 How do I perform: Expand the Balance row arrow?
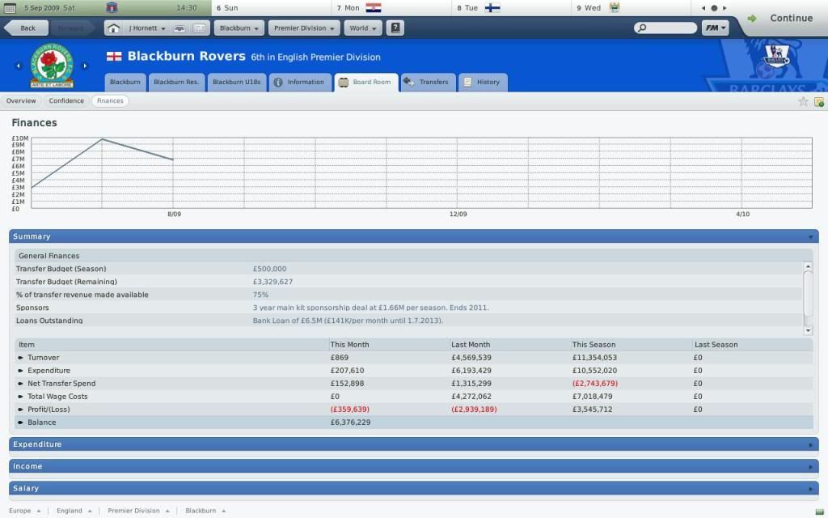pyautogui.click(x=20, y=422)
